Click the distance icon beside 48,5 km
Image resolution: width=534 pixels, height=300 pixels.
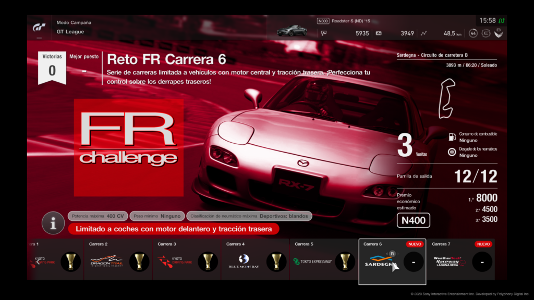423,33
